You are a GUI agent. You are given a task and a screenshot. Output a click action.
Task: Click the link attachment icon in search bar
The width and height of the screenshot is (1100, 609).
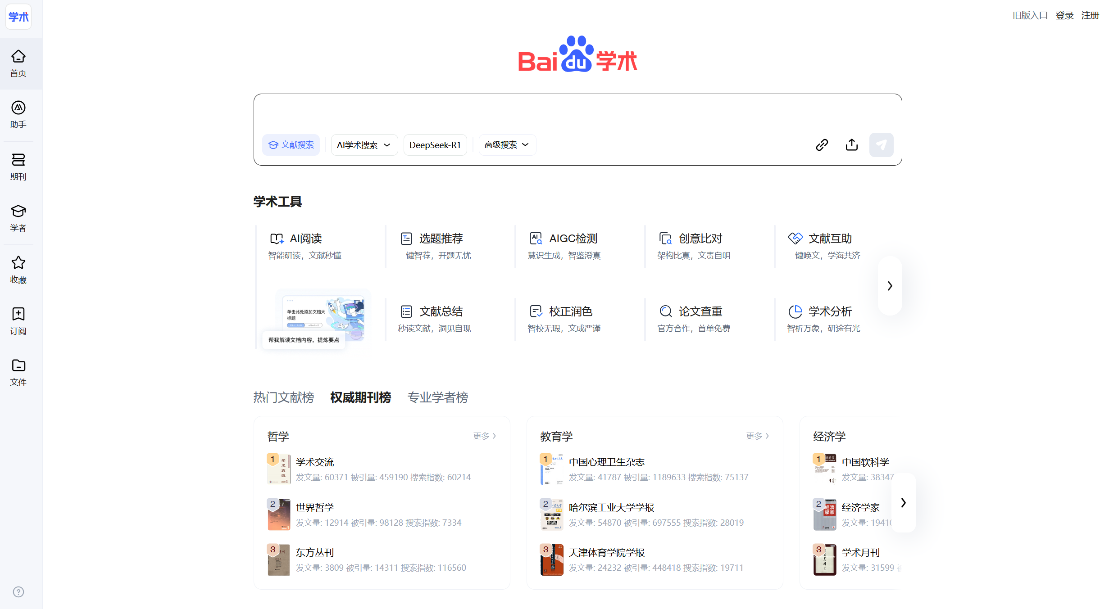coord(822,144)
